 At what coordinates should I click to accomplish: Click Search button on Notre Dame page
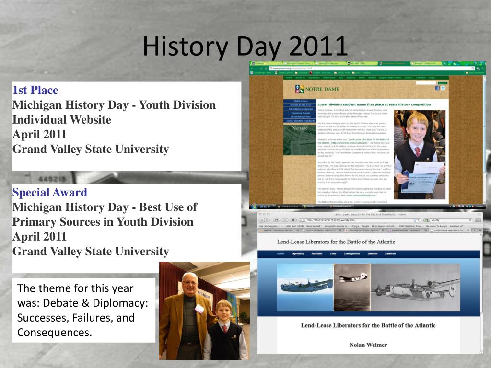(442, 83)
